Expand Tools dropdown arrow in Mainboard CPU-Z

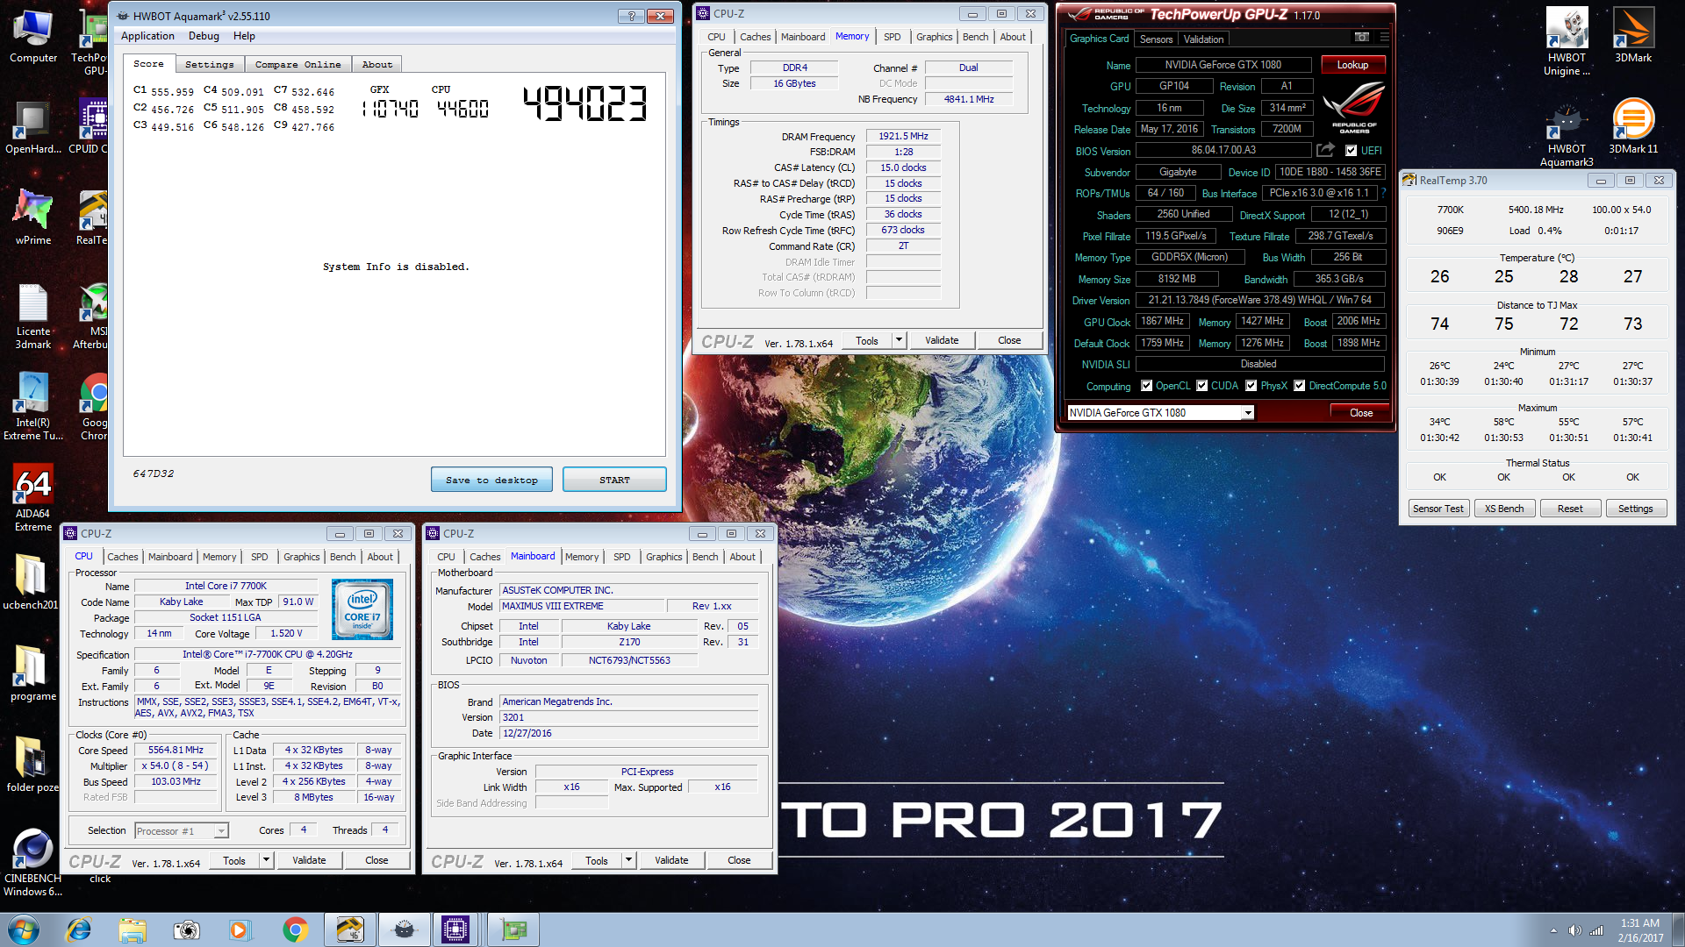click(x=628, y=860)
